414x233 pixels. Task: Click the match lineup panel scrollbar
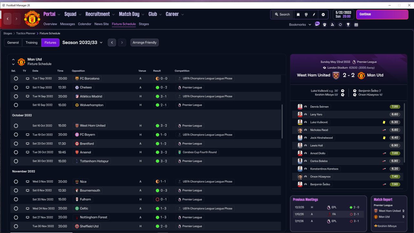(x=404, y=133)
